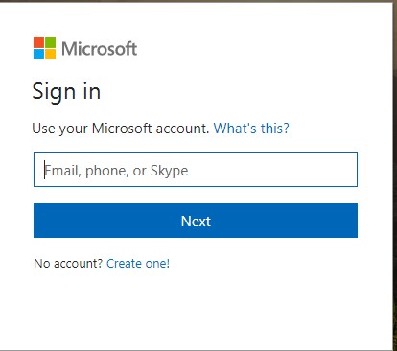Click the blue Next button
The height and width of the screenshot is (351, 397).
(x=196, y=221)
